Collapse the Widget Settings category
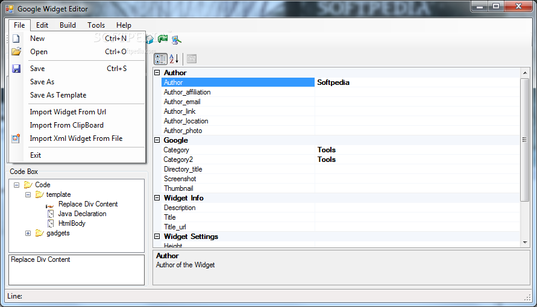This screenshot has height=307, width=537. (157, 236)
